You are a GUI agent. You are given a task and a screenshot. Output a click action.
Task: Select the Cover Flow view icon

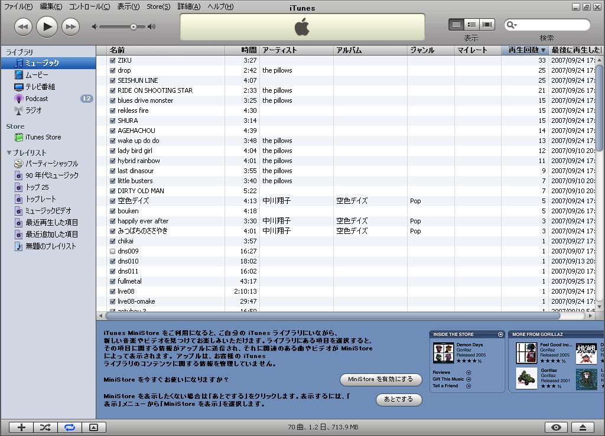pyautogui.click(x=487, y=25)
